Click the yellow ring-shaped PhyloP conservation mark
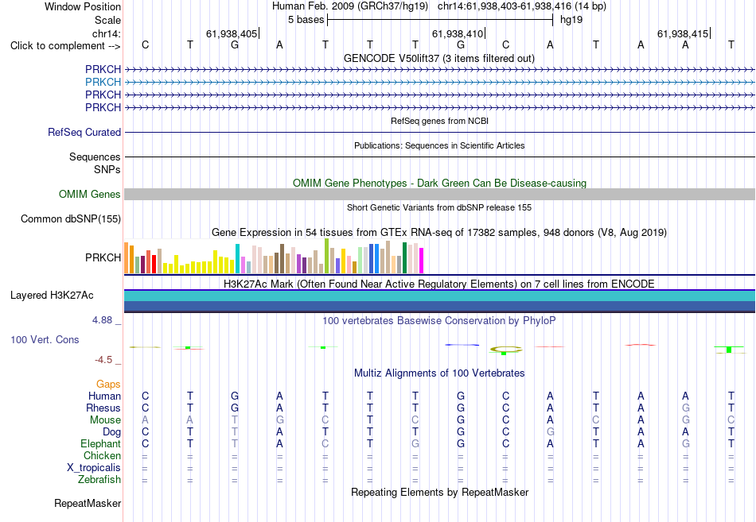 tap(506, 349)
